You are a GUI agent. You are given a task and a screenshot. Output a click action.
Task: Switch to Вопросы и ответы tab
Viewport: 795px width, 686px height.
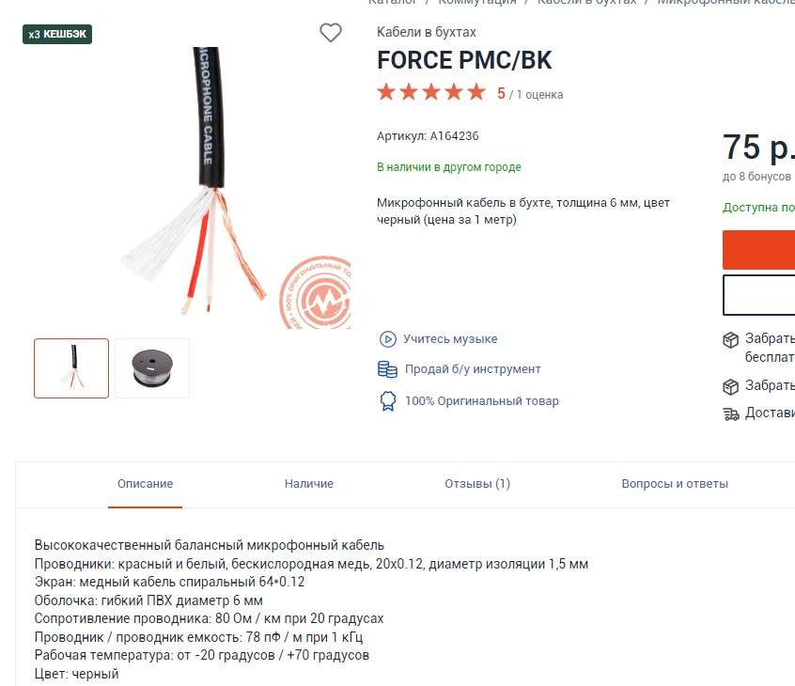pyautogui.click(x=675, y=484)
